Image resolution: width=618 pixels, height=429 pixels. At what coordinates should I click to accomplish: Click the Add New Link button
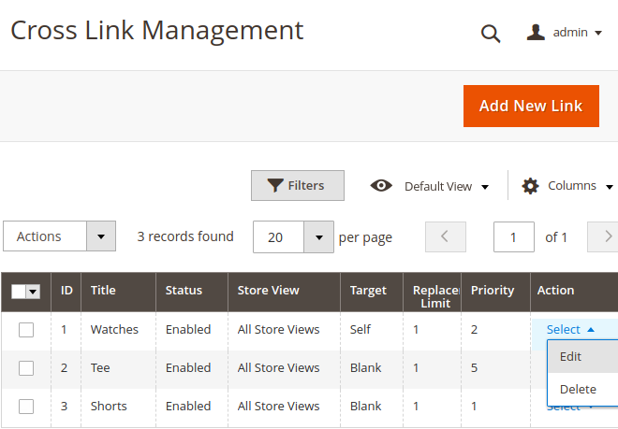[530, 106]
